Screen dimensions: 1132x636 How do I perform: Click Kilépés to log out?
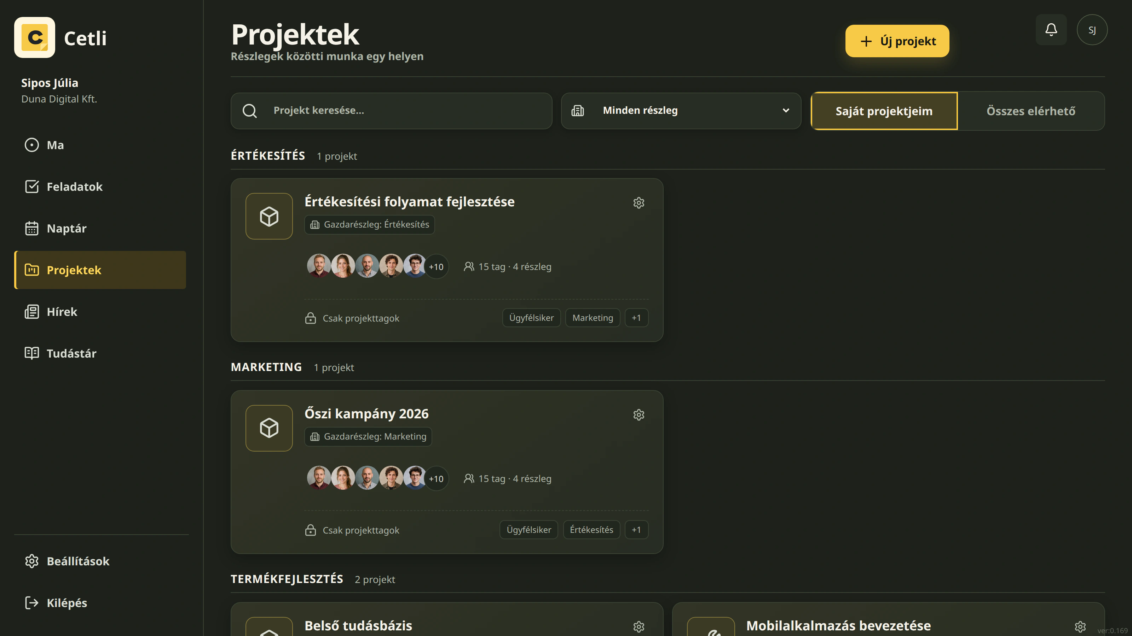tap(100, 603)
